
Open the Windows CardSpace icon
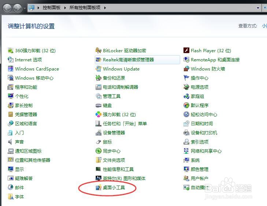pyautogui.click(x=11, y=69)
